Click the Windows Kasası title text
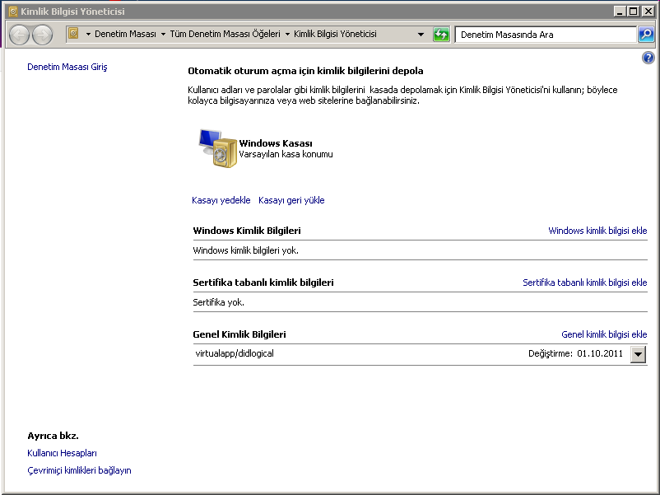 [x=276, y=143]
